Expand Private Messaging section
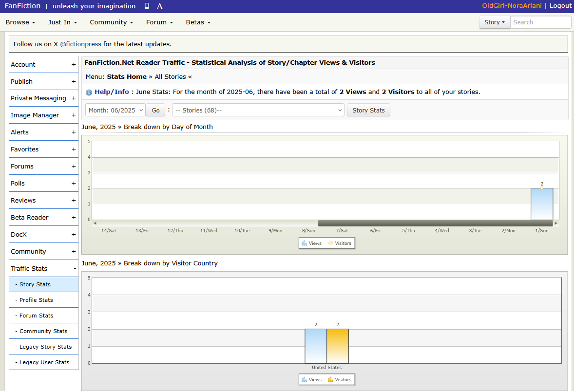 (43, 98)
